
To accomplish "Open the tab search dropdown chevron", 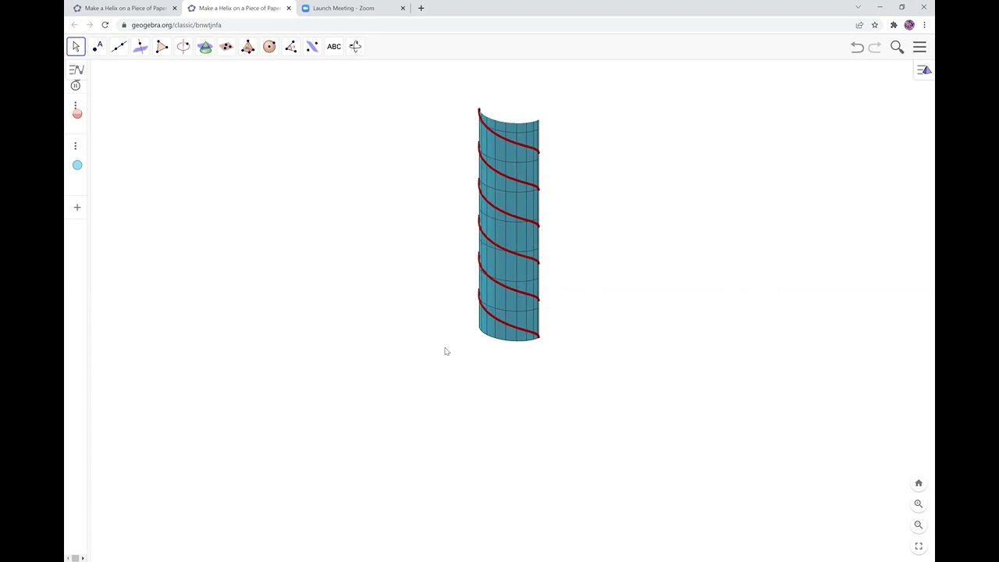I will pos(858,8).
